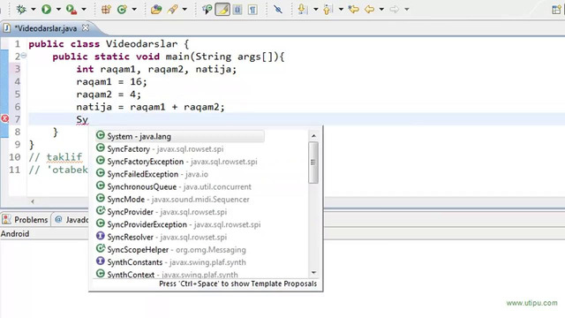Click the greyed Forward arrow icon
Image resolution: width=565 pixels, height=318 pixels.
[395, 9]
